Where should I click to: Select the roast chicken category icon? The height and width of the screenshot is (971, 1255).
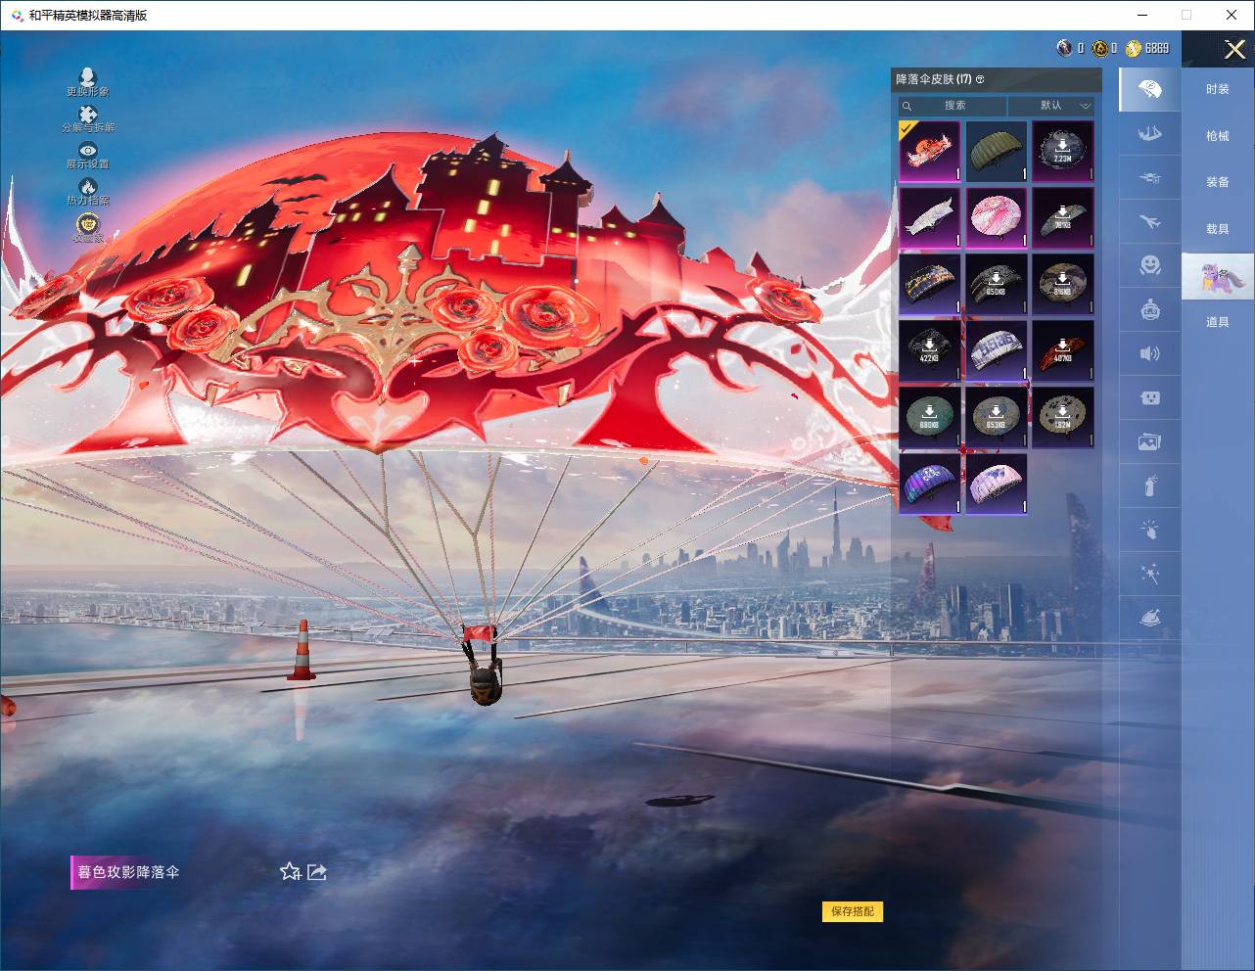coord(1150,618)
